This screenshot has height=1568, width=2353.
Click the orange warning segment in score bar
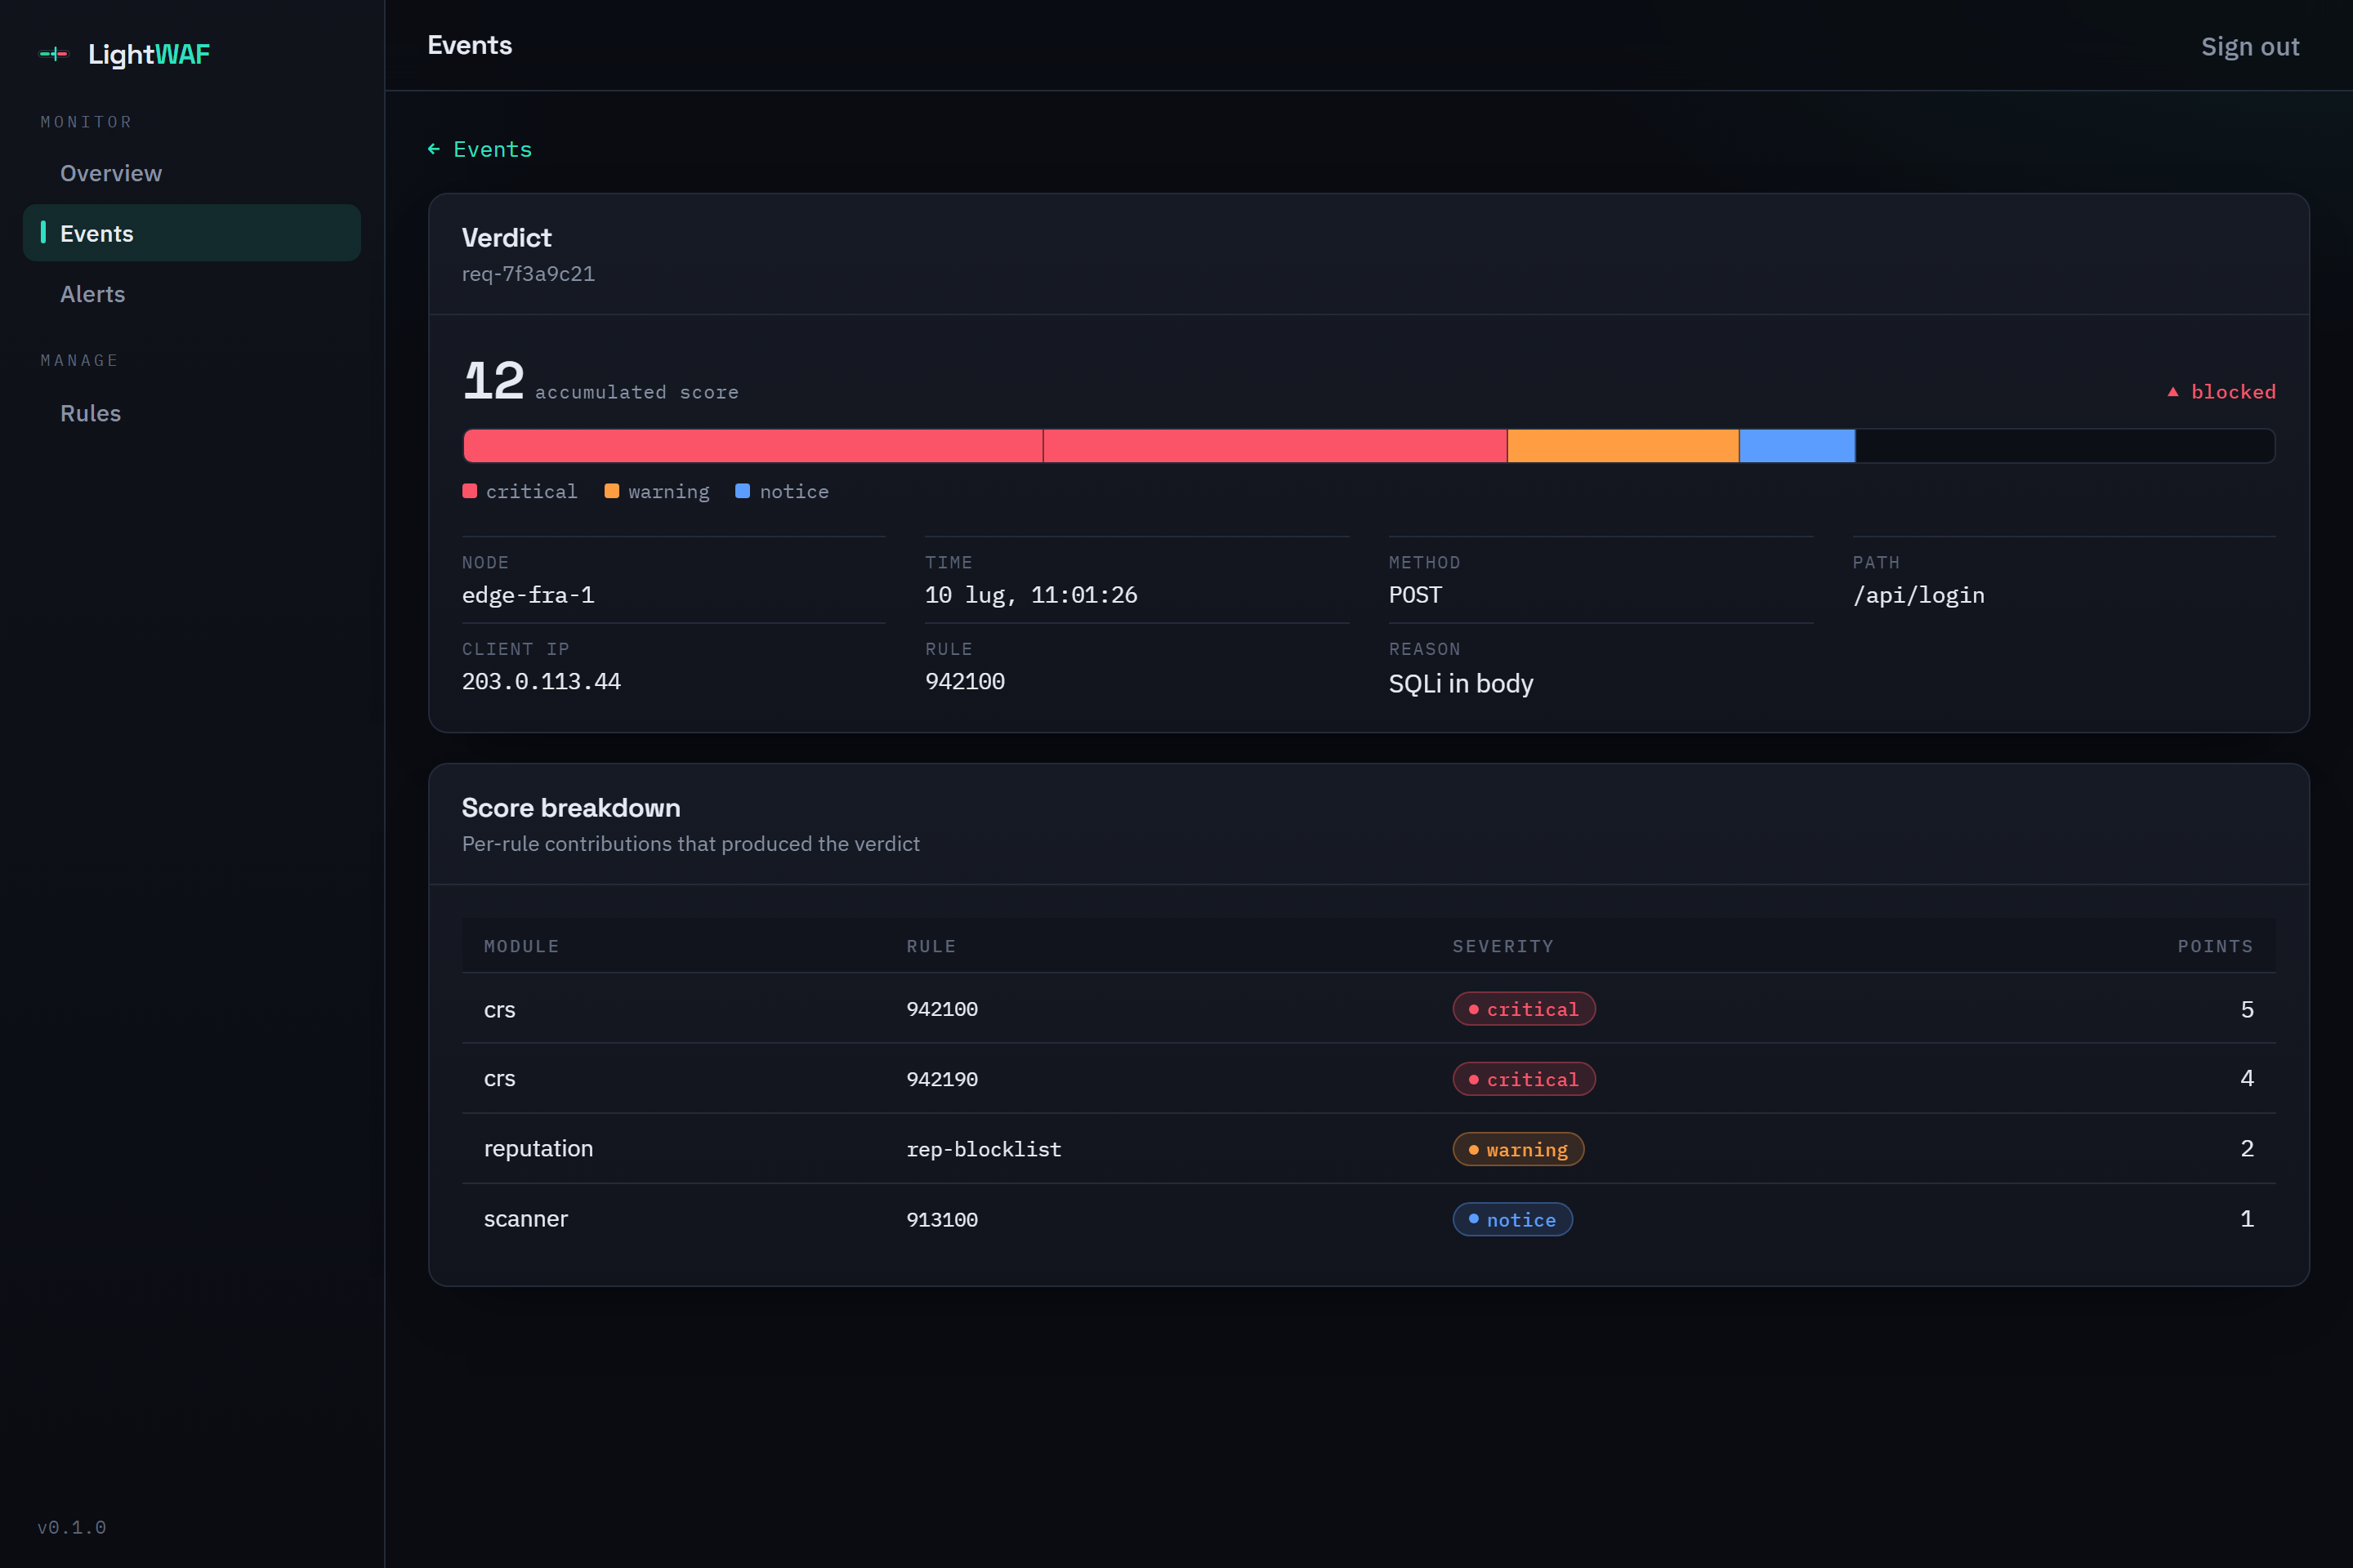[1623, 446]
